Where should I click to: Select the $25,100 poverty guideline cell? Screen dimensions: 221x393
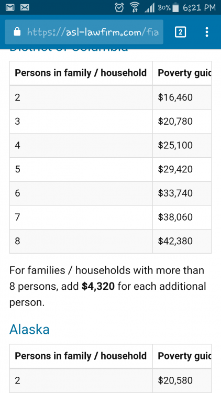coord(182,145)
